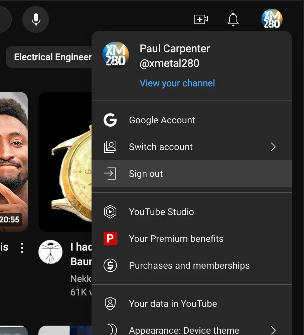Open three-dot options for the video
Screen dimensions: 304x335
tap(22, 248)
